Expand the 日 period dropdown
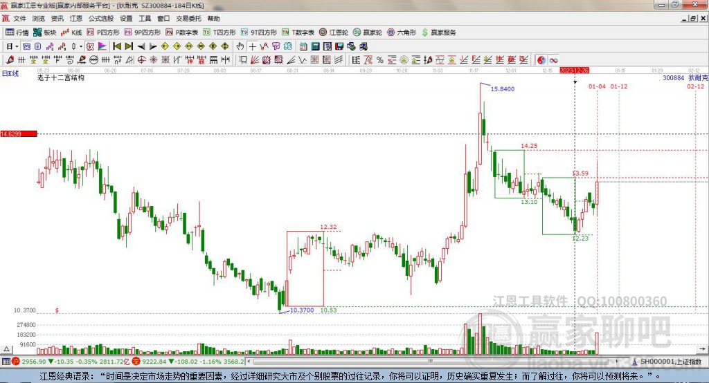 pos(17,46)
